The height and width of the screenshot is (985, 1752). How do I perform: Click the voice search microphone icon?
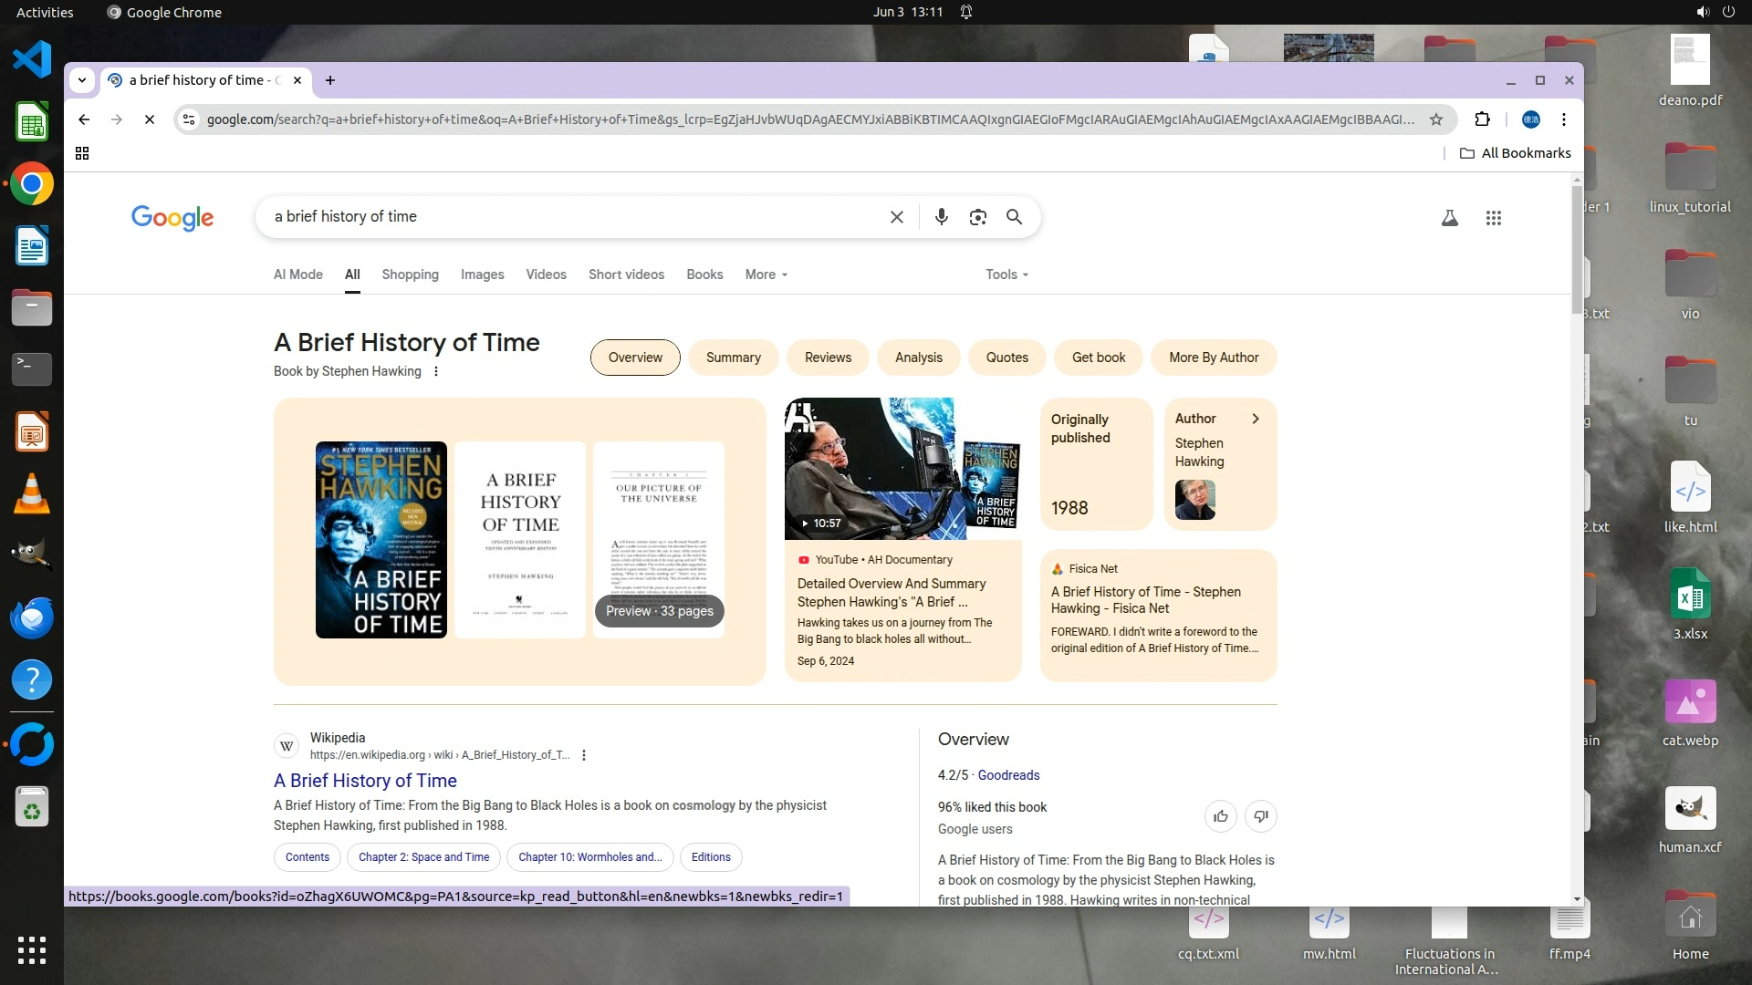coord(941,217)
